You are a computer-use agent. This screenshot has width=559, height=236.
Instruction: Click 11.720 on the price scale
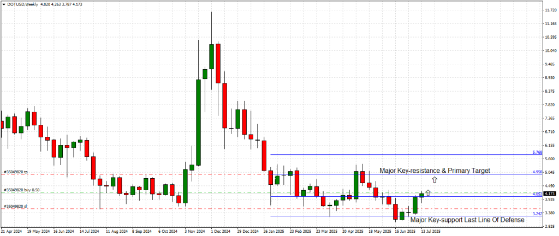[x=551, y=11]
